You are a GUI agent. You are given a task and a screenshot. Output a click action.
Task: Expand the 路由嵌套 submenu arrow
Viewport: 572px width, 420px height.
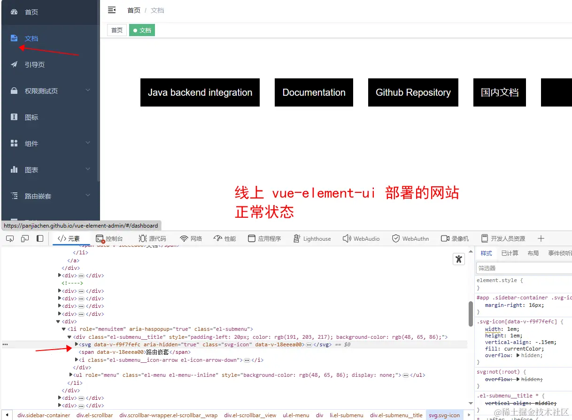point(88,195)
